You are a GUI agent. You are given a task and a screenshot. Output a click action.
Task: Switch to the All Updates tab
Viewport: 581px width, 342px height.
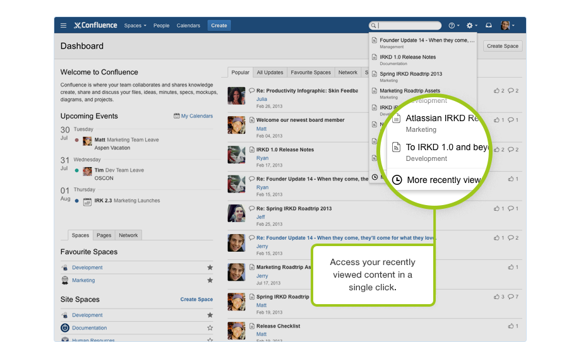click(x=270, y=73)
